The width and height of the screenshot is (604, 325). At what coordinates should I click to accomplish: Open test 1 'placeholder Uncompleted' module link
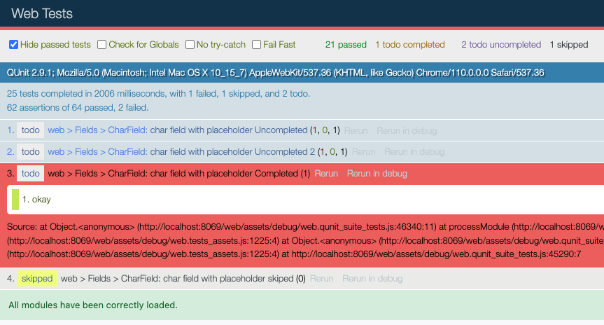pyautogui.click(x=97, y=130)
